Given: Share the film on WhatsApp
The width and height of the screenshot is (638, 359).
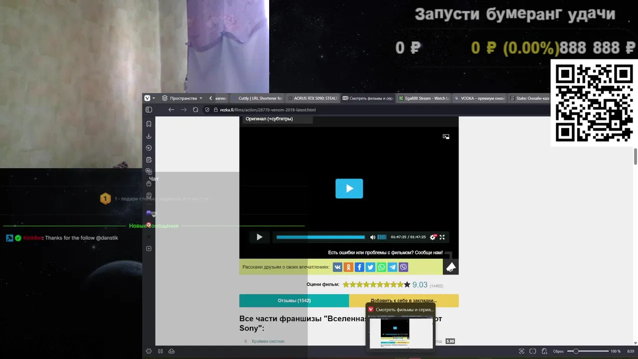Looking at the screenshot, I should 381,267.
